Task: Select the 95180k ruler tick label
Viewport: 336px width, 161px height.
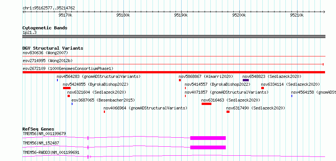Action: [123, 15]
